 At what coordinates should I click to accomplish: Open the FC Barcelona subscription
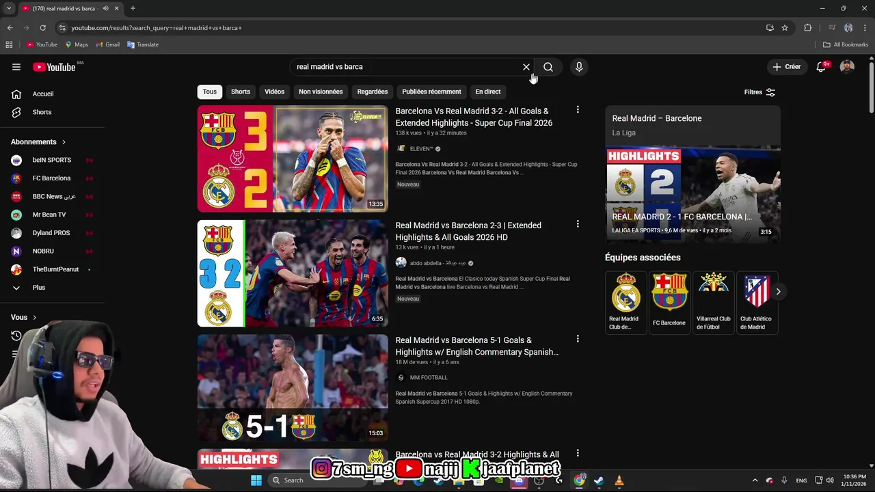click(x=51, y=178)
